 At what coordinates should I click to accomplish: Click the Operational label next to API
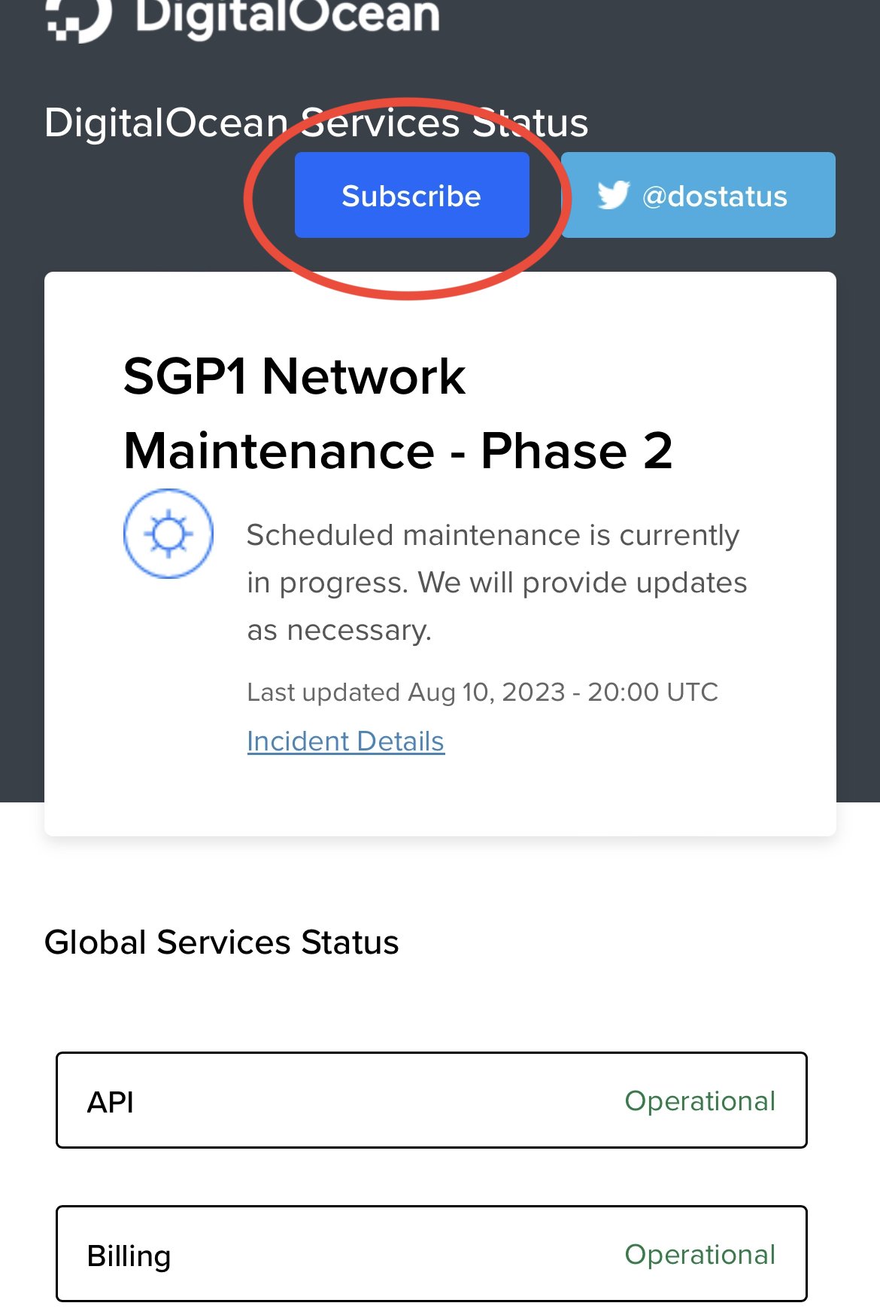699,1100
